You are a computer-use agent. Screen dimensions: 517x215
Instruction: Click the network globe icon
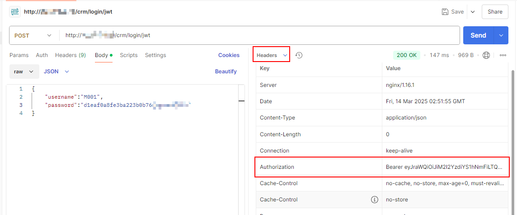[x=486, y=55]
